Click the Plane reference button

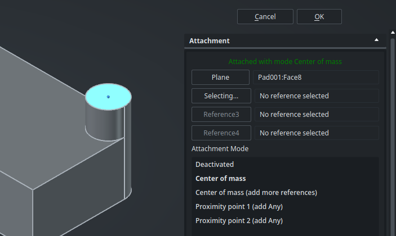[220, 78]
